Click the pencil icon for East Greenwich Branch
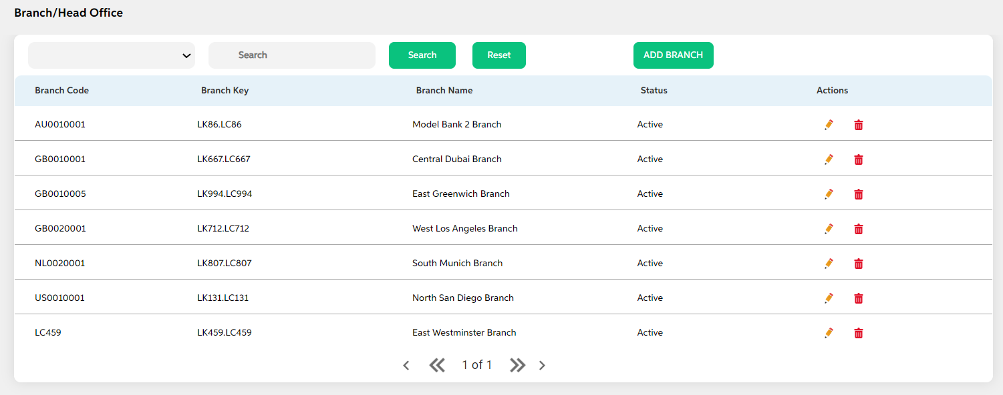 coord(829,194)
